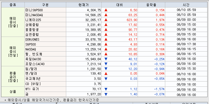Click the time 06/09 17:38
Viewport: 209px width, 104px height.
[x=186, y=44]
